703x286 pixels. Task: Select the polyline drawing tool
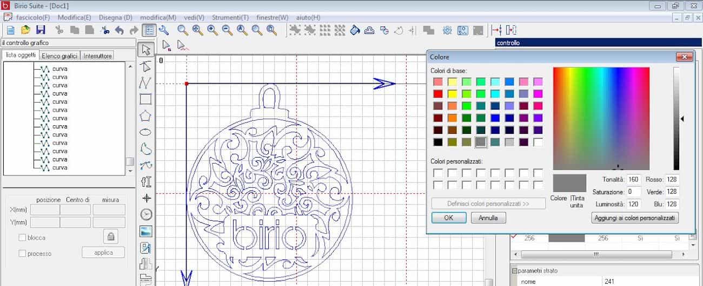click(145, 83)
